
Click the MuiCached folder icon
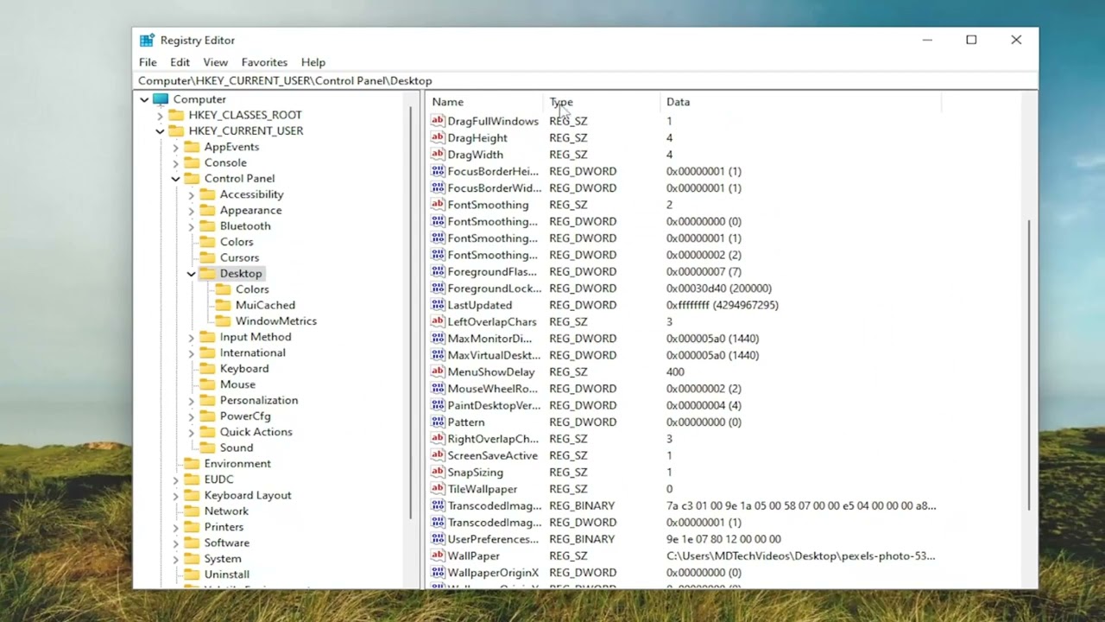click(x=223, y=305)
